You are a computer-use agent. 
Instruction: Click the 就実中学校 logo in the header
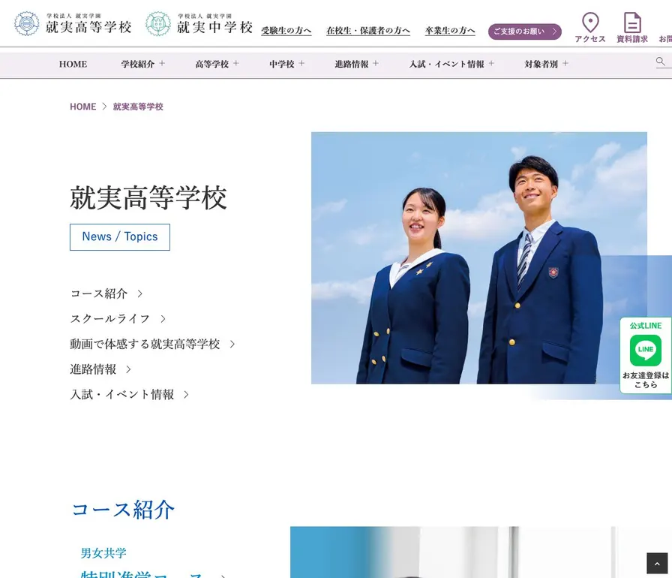(x=199, y=23)
